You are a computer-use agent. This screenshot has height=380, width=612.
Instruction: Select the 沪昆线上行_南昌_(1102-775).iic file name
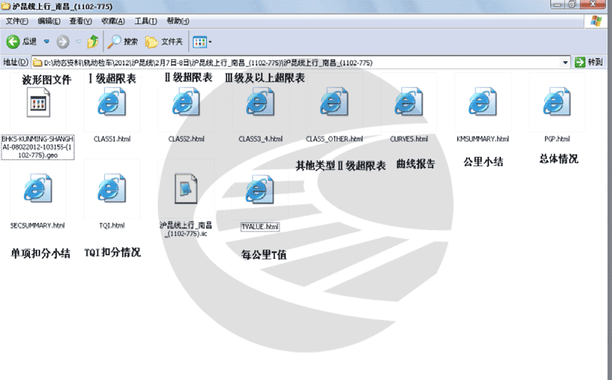186,229
